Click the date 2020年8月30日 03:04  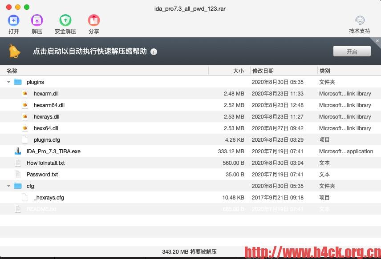click(277, 163)
